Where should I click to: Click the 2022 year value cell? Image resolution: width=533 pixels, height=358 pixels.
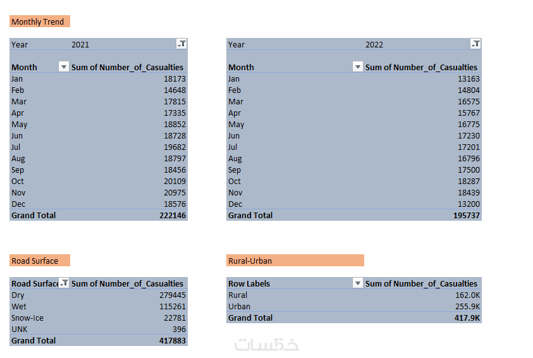pos(374,44)
